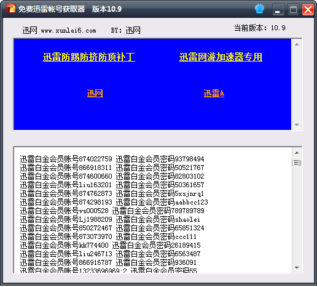317x287 pixels.
Task: Click the BY: 迅网 label
Action: [x=125, y=30]
